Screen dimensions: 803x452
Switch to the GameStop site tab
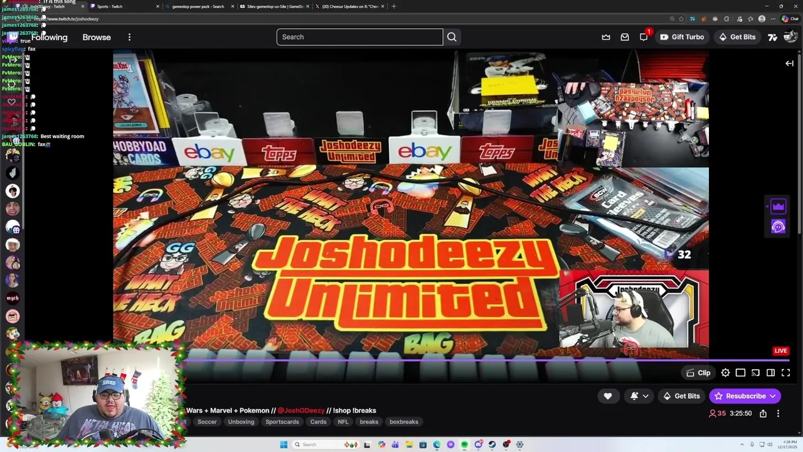(x=274, y=6)
